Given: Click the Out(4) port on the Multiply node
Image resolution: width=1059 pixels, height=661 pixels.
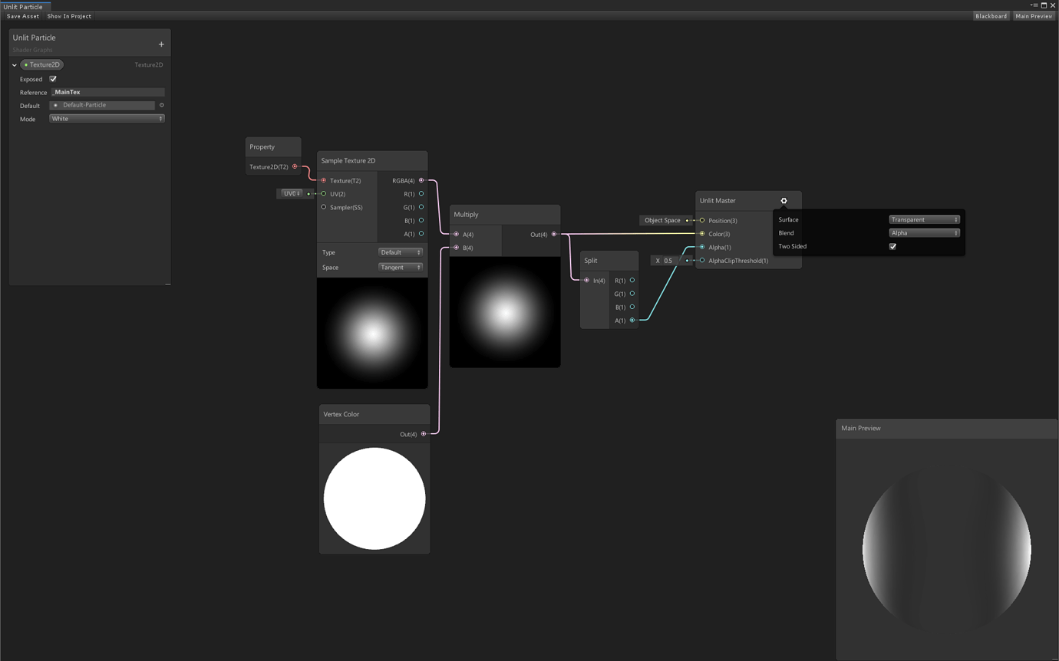Looking at the screenshot, I should click(554, 234).
